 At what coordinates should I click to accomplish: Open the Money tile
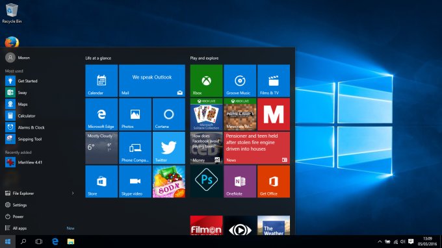point(206,148)
